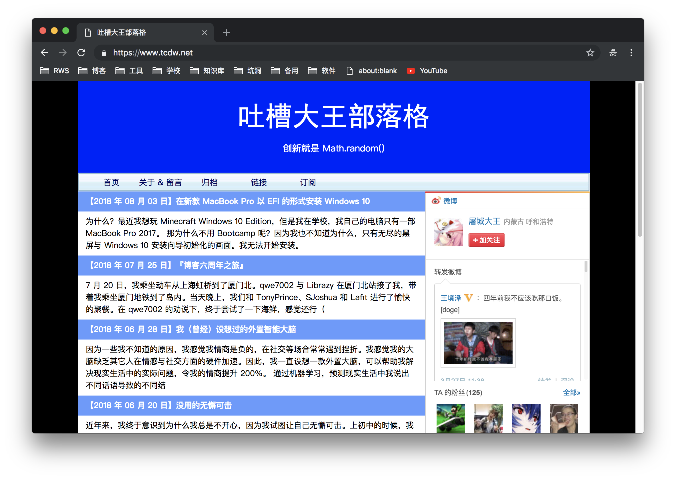Click the forward navigation arrow

pos(63,53)
